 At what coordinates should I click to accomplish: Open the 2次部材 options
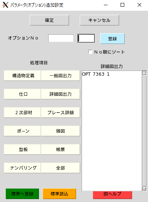[x=22, y=113]
